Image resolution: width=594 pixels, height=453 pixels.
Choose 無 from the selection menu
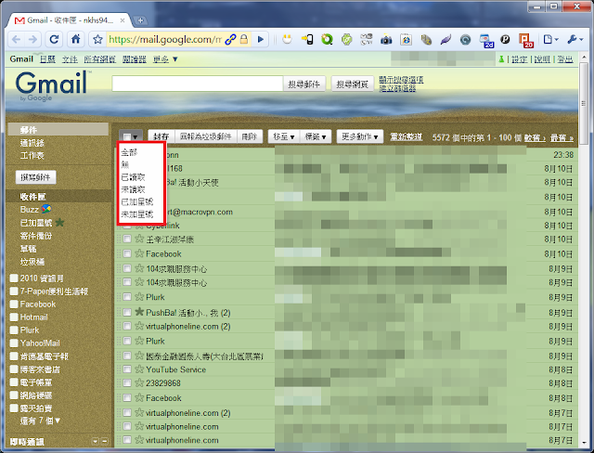pos(125,164)
